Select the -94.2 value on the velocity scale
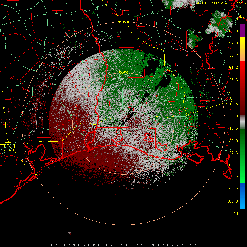Image resolution: width=247 pixels, height=247 pixels. pos(232,189)
